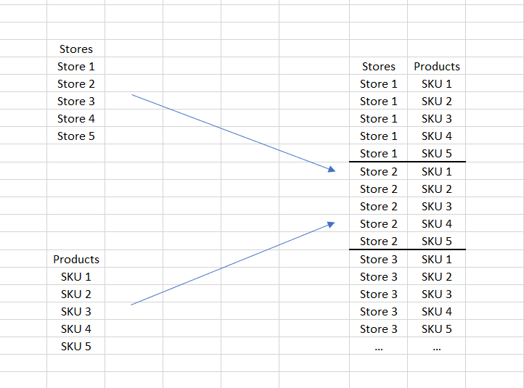Select the Stores header of the standalone store list

click(x=76, y=49)
